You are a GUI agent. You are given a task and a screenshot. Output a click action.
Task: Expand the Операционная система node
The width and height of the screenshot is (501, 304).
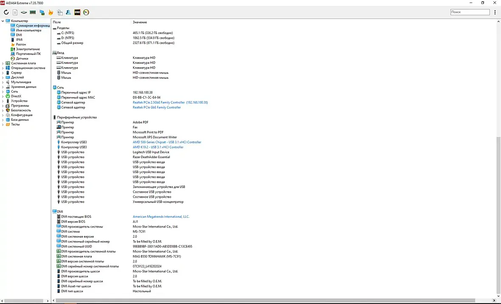tap(3, 68)
